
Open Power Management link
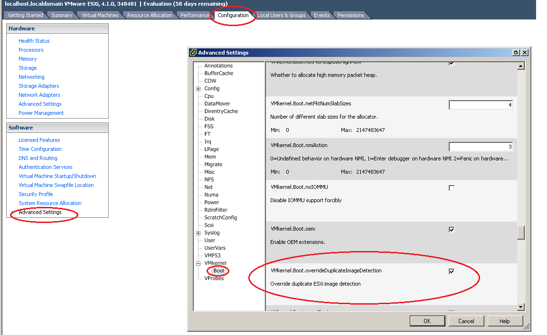tap(41, 113)
